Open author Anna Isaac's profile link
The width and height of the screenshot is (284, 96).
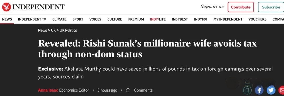tap(48, 90)
